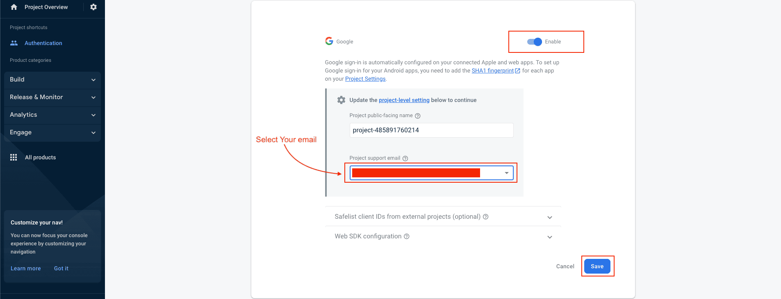This screenshot has width=781, height=299.
Task: Click the Save button
Action: click(x=597, y=266)
